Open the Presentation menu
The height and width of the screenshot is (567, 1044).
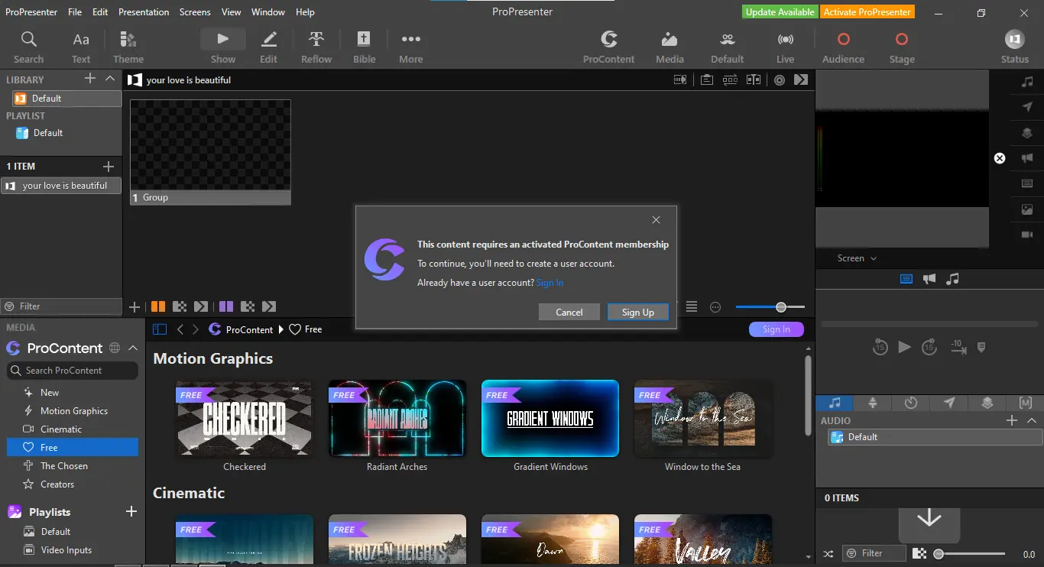pos(144,12)
